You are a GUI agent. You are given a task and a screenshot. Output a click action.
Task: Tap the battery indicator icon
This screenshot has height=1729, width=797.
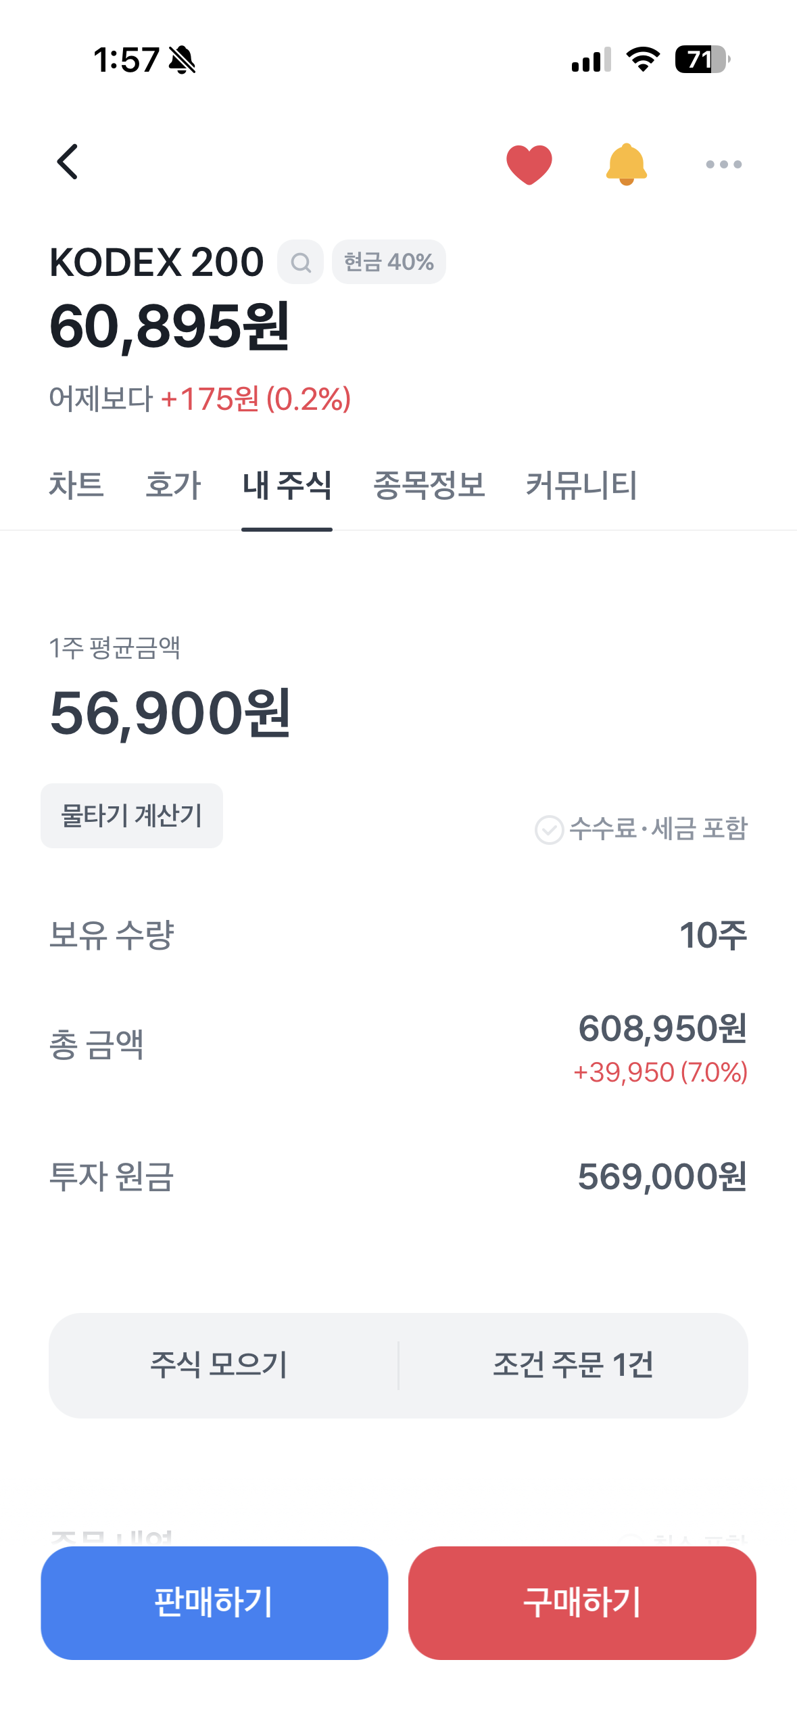coord(702,60)
